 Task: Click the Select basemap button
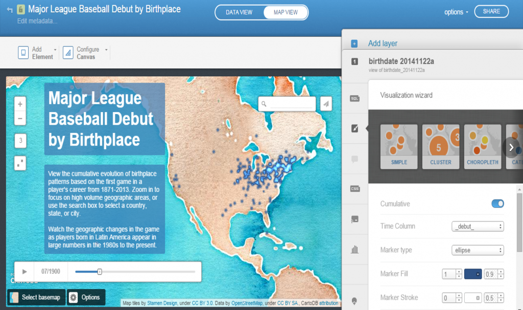(36, 297)
